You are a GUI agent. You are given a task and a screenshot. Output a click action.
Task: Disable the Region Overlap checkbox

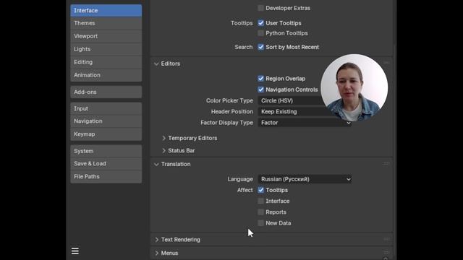point(260,79)
